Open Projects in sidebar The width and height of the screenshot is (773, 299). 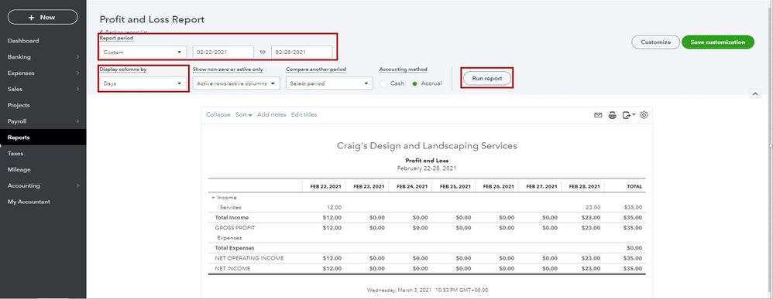coord(19,105)
